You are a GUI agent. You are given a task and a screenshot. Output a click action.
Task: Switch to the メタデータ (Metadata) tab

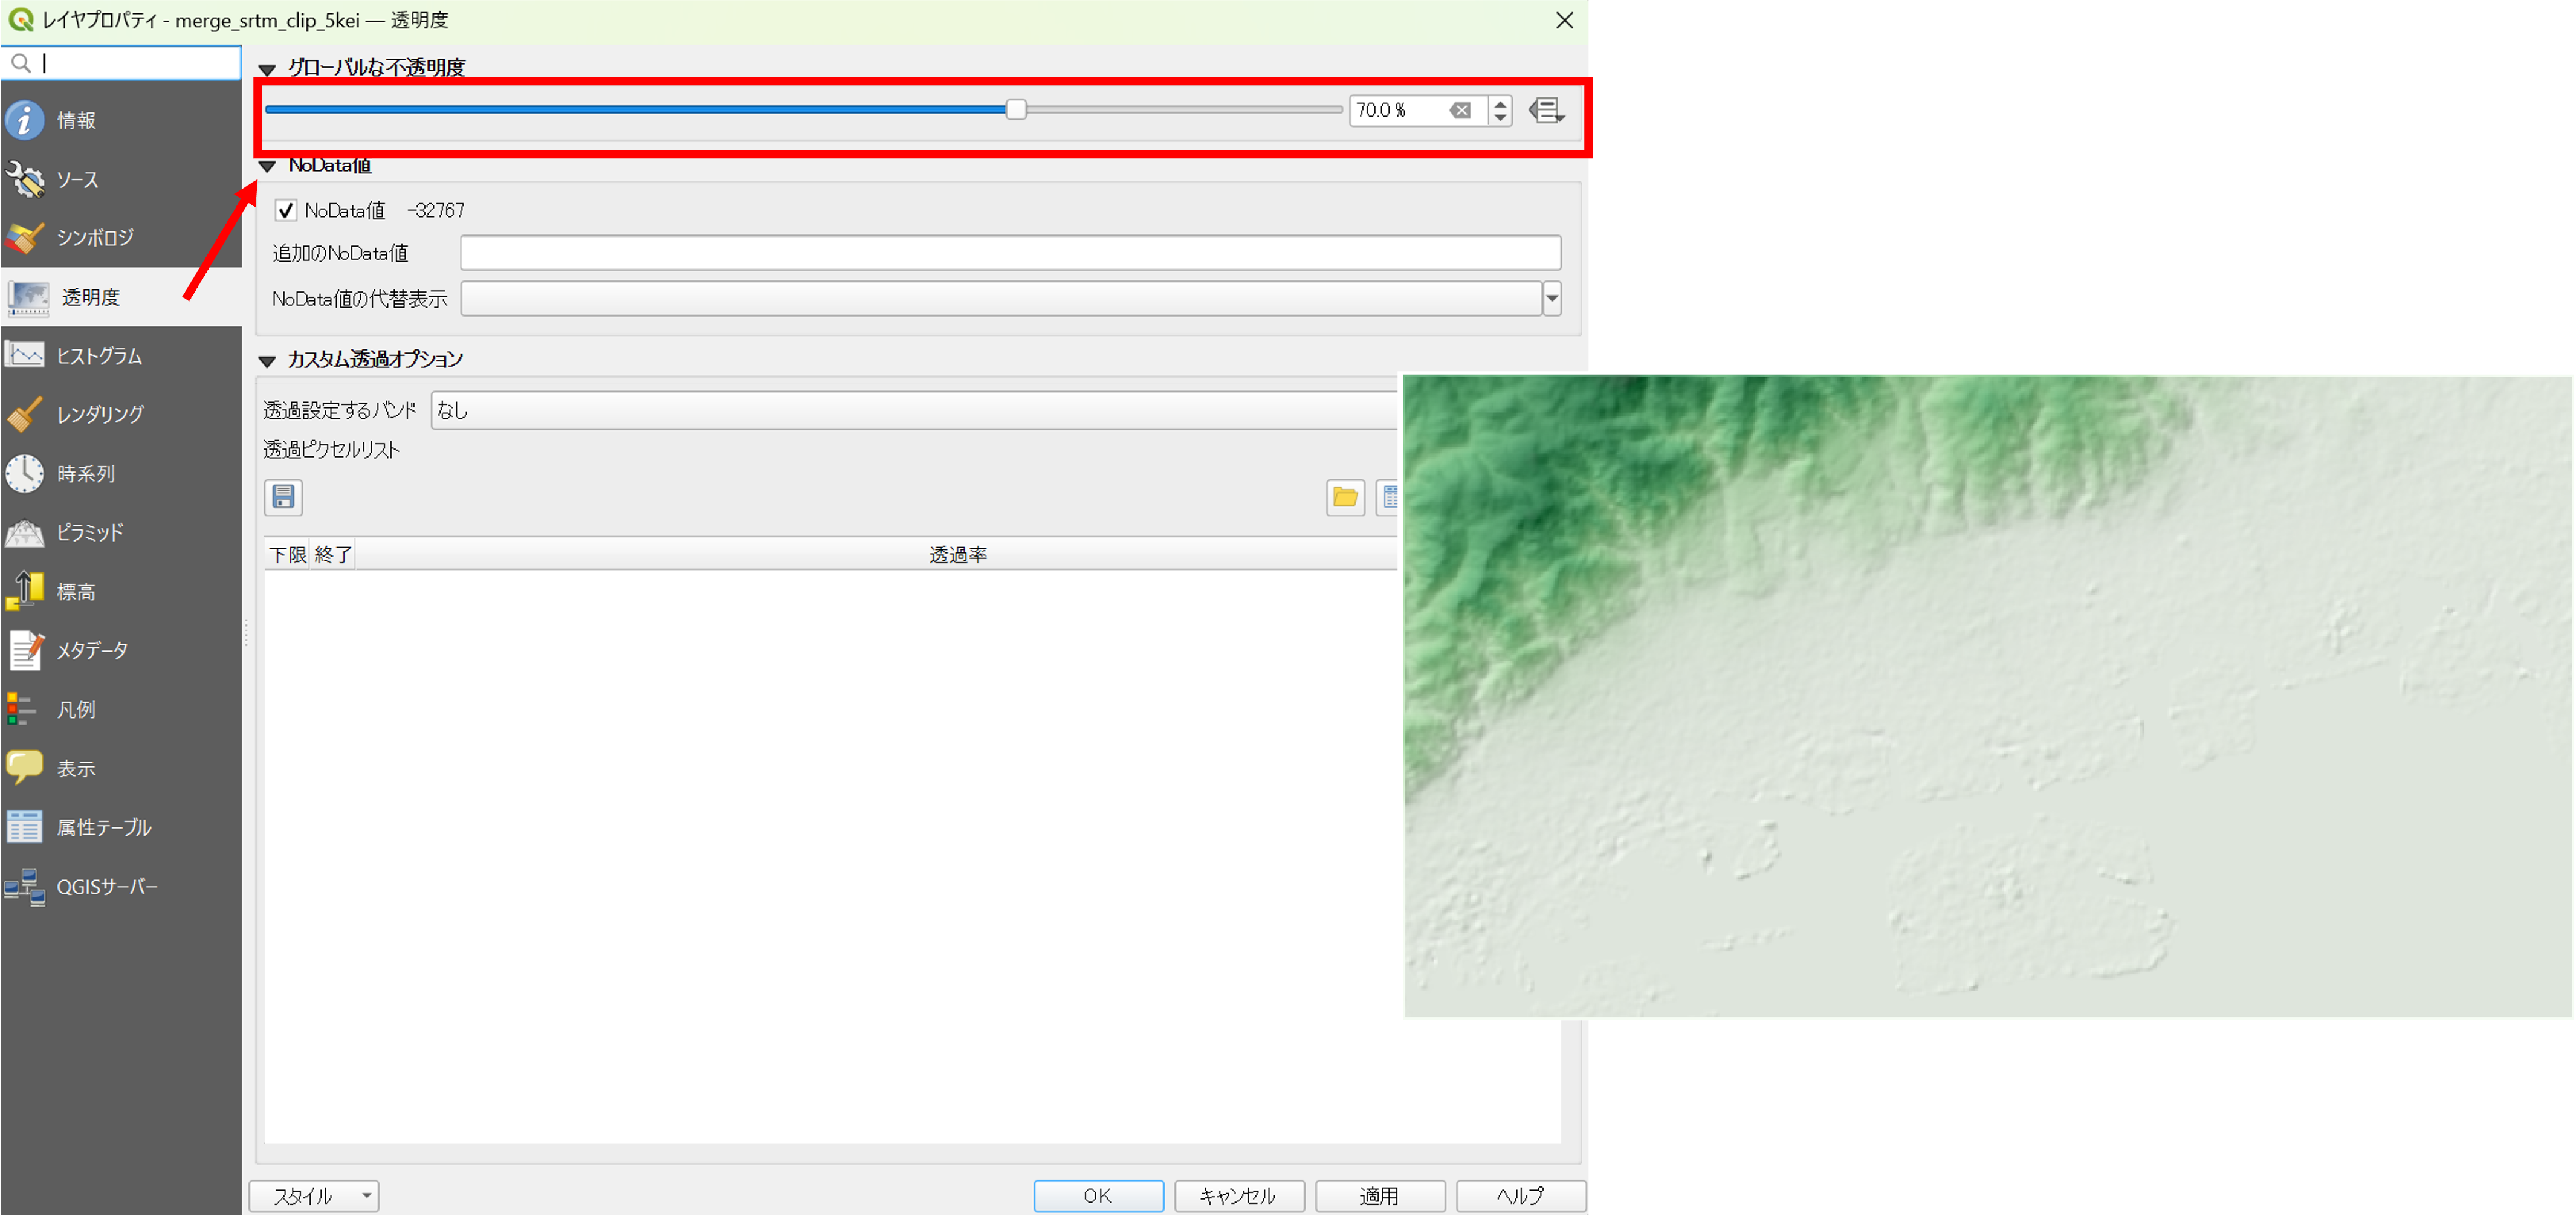coord(92,651)
